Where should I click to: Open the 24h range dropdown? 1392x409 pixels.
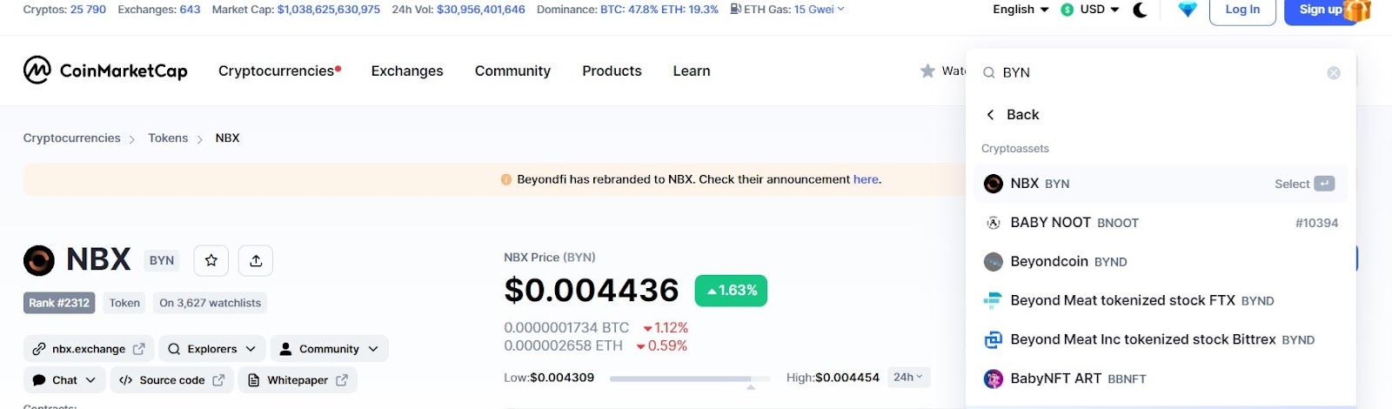coord(908,377)
